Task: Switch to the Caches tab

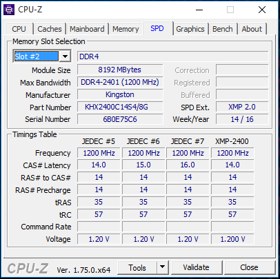Action: tap(50, 29)
